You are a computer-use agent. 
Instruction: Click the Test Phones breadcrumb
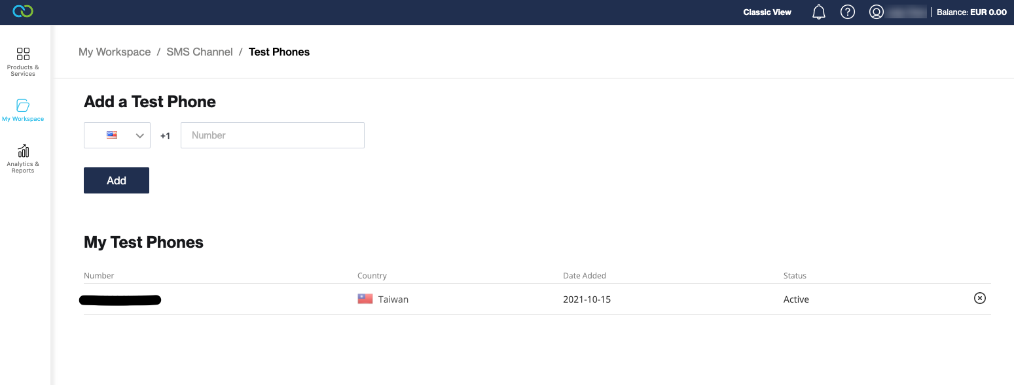tap(279, 52)
